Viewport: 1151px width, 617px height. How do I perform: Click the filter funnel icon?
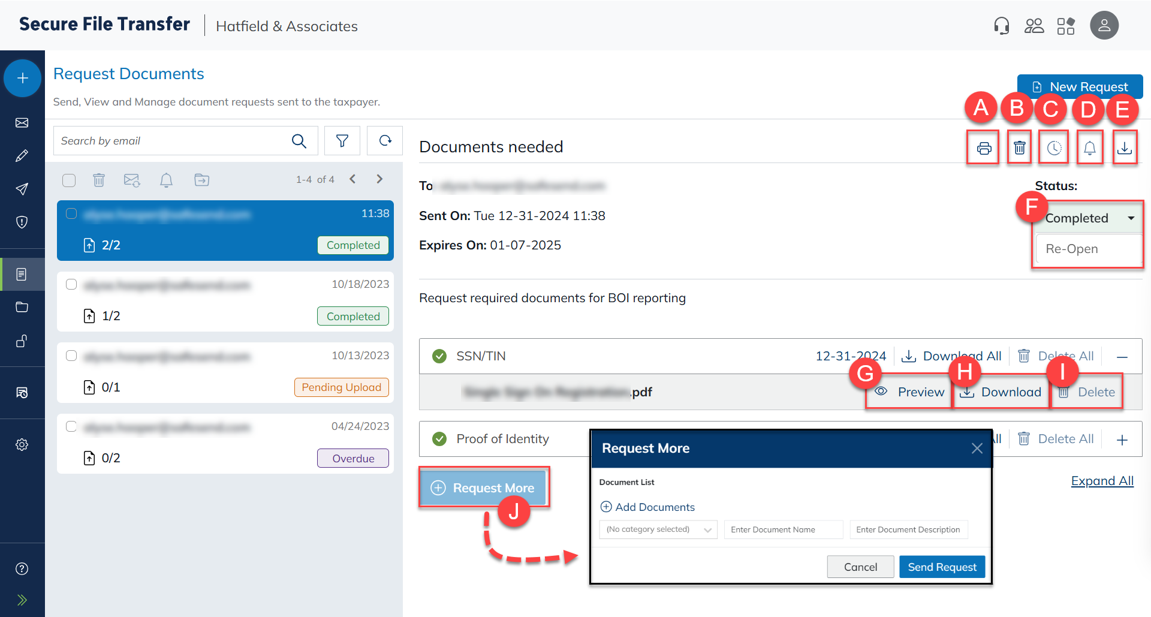coord(342,141)
